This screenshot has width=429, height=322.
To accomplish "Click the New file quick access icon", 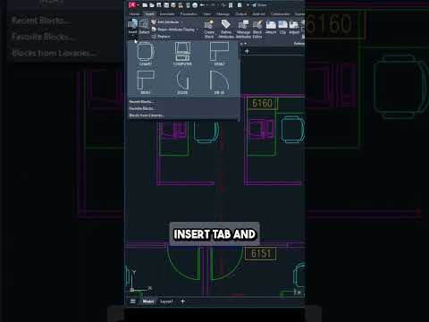I will pos(145,5).
